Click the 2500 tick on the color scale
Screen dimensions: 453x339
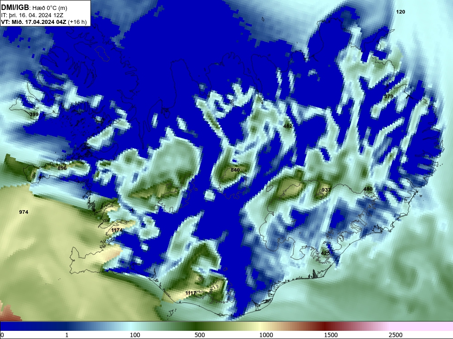coord(395,335)
